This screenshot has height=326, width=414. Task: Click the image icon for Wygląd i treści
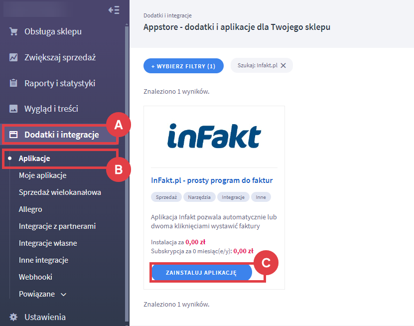13,109
